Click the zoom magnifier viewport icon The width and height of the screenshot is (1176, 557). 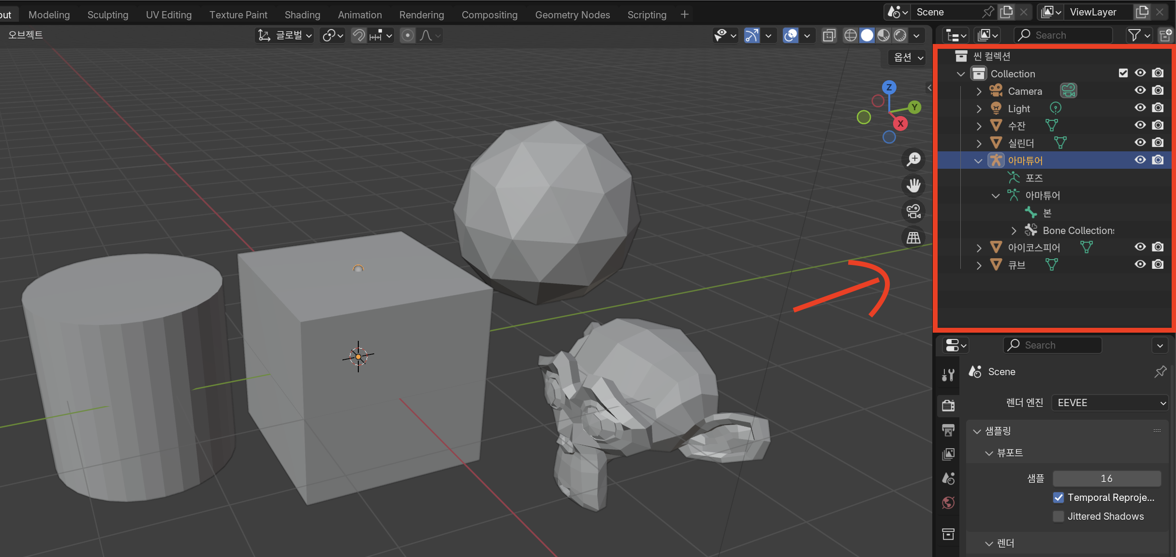(x=913, y=159)
